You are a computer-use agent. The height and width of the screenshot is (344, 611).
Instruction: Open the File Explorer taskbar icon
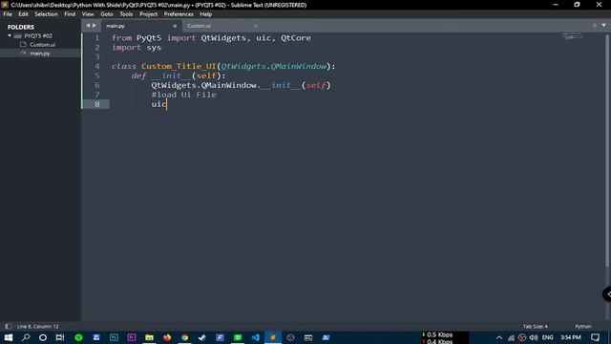pyautogui.click(x=149, y=337)
